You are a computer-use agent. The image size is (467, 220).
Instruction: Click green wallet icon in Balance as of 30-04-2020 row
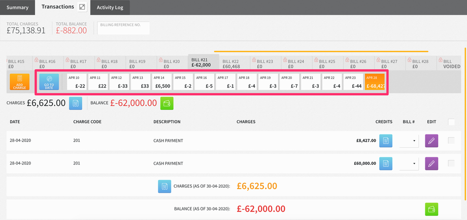coord(431,209)
